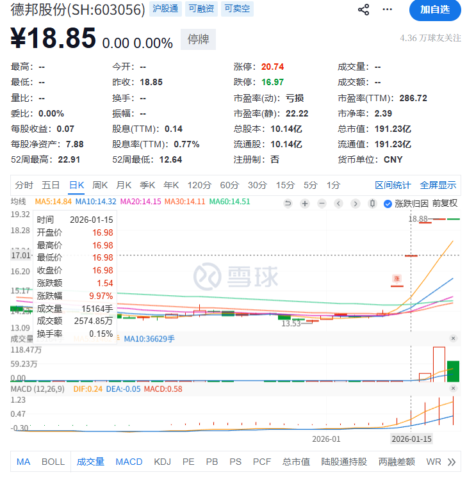The image size is (467, 477).
Task: Open 区间统计 range statistics link
Action: (393, 185)
